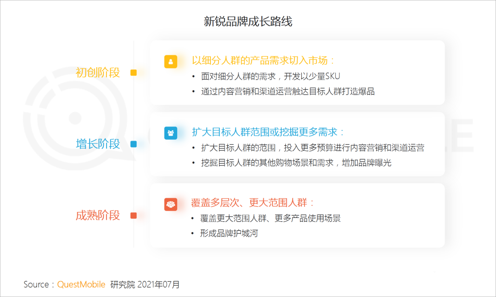Viewport: 496px width, 297px height.
Task: Open the QuestMobile source link
Action: pyautogui.click(x=81, y=285)
